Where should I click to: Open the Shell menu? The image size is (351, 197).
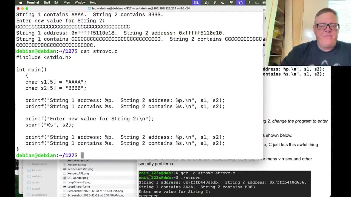point(47,2)
